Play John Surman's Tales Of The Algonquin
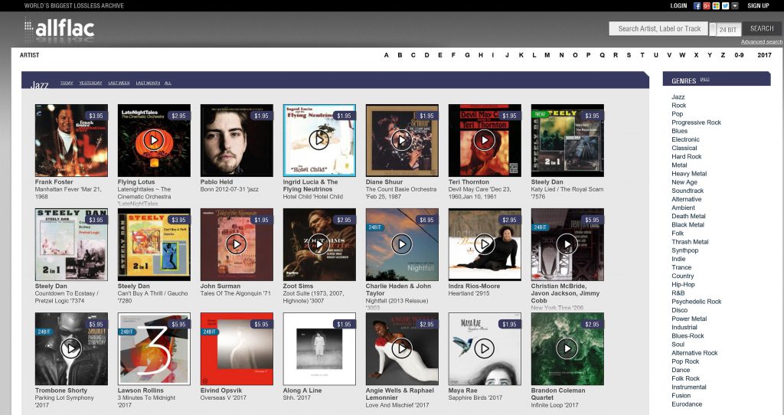This screenshot has width=784, height=415. 237,244
